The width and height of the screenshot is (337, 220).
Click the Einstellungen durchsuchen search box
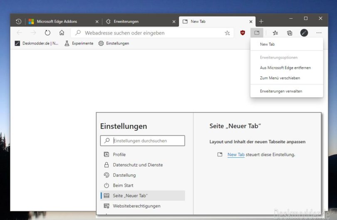coord(142,141)
